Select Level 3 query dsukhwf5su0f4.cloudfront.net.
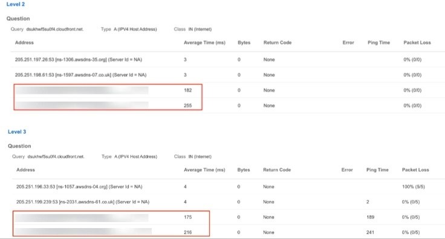This screenshot has height=239, width=445. click(x=56, y=157)
